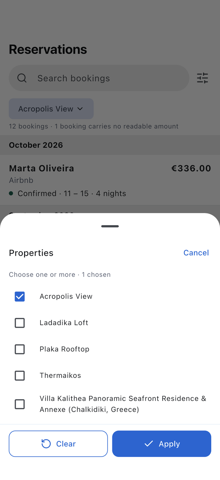
Task: Open Marta Oliveira's reservation
Action: pos(110,180)
